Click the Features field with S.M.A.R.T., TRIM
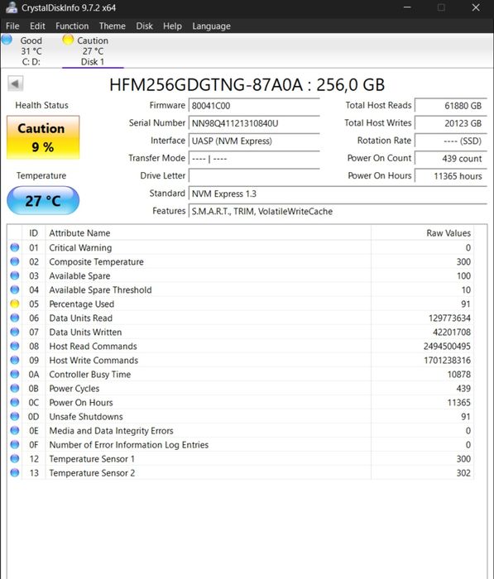The image size is (494, 579). 338,211
